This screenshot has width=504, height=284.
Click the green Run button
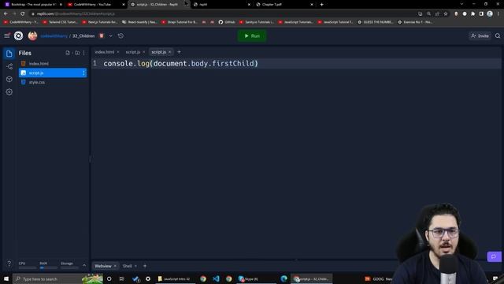[x=252, y=35]
